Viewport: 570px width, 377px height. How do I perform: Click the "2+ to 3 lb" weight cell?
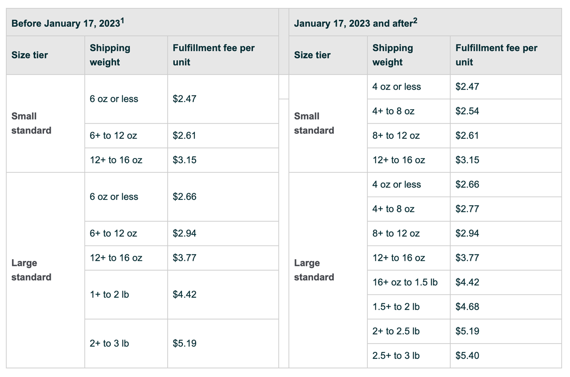[109, 343]
